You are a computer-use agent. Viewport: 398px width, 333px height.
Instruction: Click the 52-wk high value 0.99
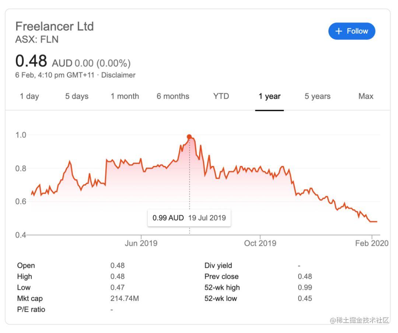305,288
